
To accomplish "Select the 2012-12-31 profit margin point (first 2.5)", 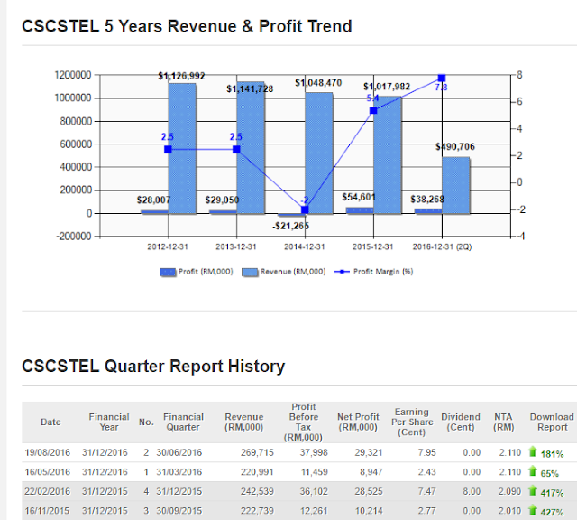I will (168, 149).
